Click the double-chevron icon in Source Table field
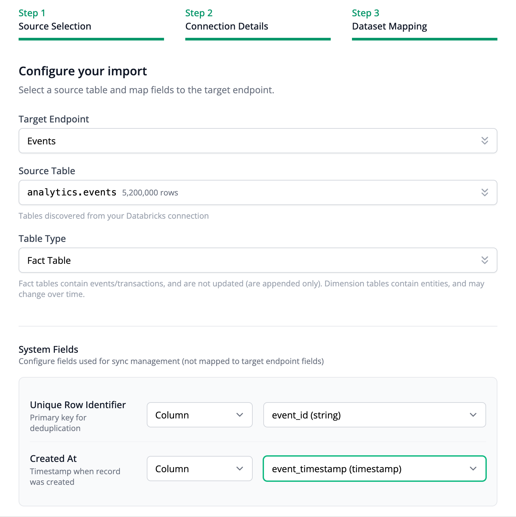516x517 pixels. 484,192
